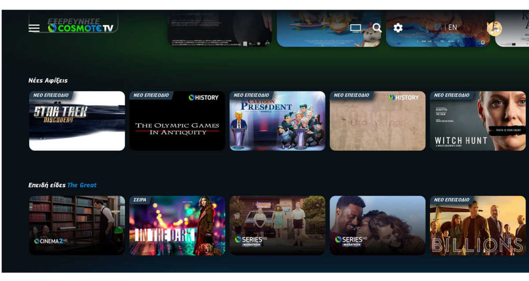Open the Star Trek Discovery card

(x=77, y=121)
